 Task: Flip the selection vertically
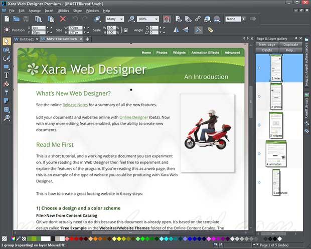186,30
